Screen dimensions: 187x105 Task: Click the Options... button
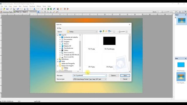(x=114, y=76)
